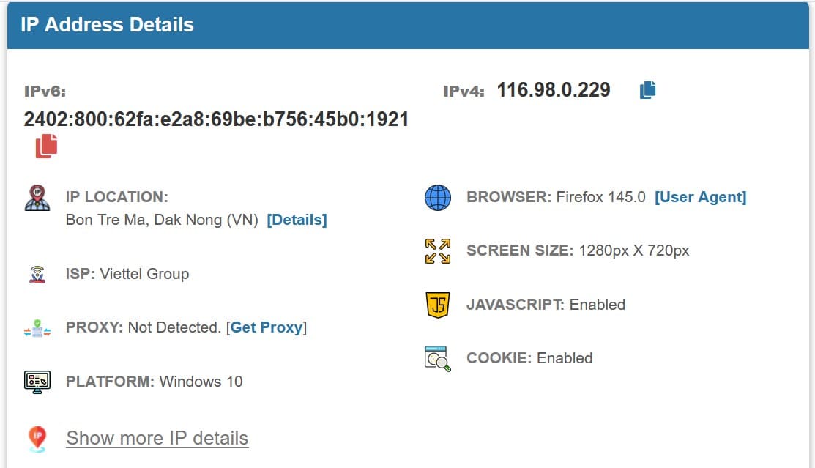The image size is (815, 468).
Task: Copy the IPv4 address with blue icon
Action: 647,90
